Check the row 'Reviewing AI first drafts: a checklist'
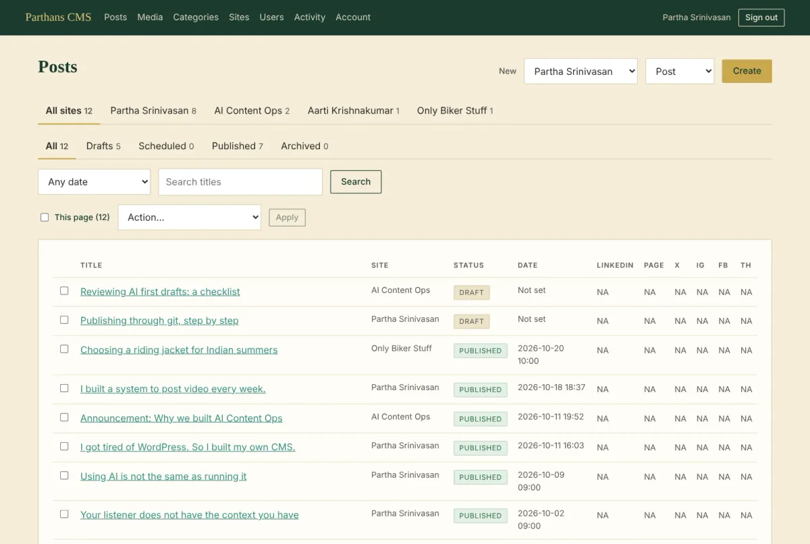Screen dimensions: 810x544 (64, 291)
